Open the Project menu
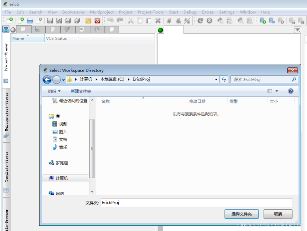The height and width of the screenshot is (231, 307). point(125,12)
